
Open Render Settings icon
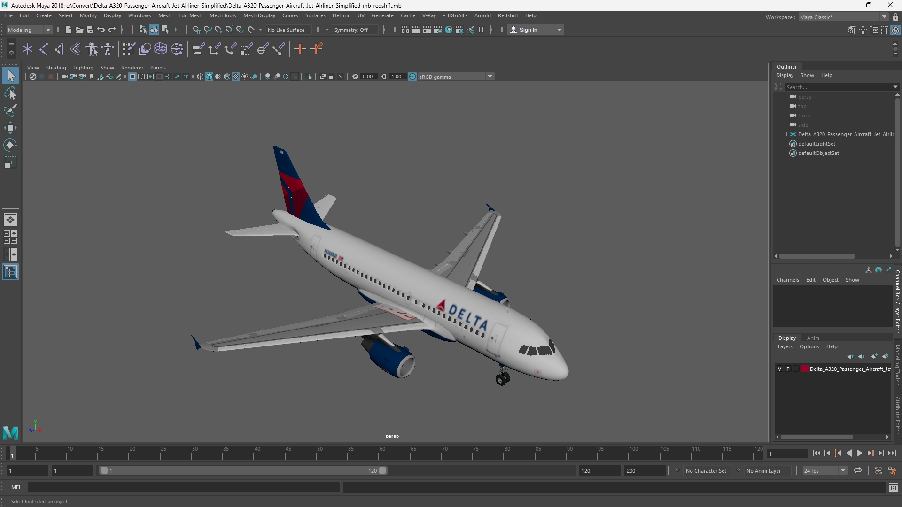[x=438, y=30]
